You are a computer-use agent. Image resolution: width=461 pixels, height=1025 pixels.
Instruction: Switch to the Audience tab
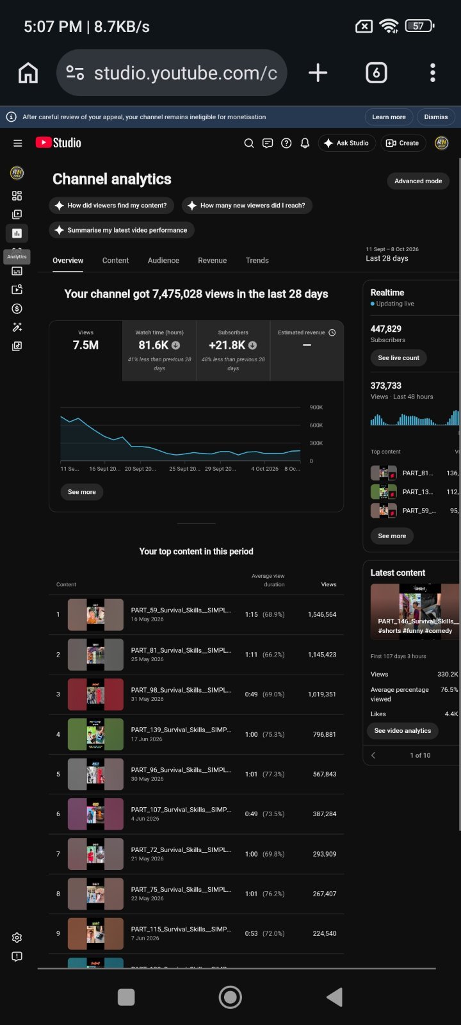163,261
